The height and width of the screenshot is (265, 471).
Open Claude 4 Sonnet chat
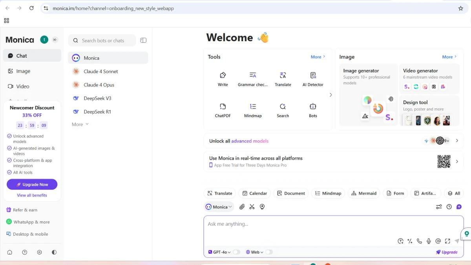coord(108,71)
